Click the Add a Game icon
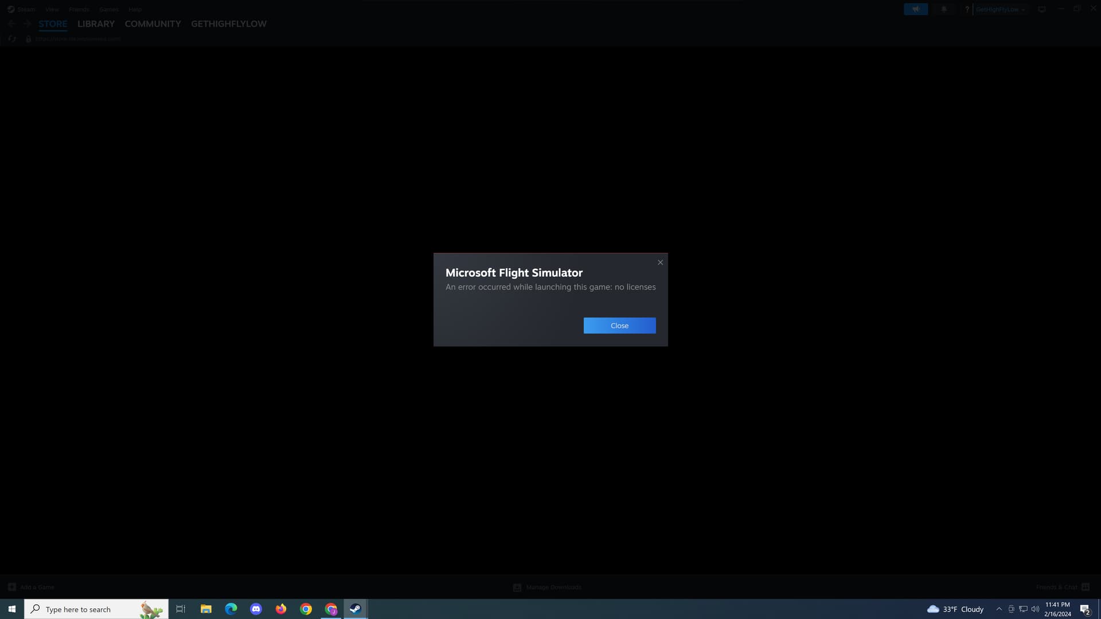 tap(12, 587)
